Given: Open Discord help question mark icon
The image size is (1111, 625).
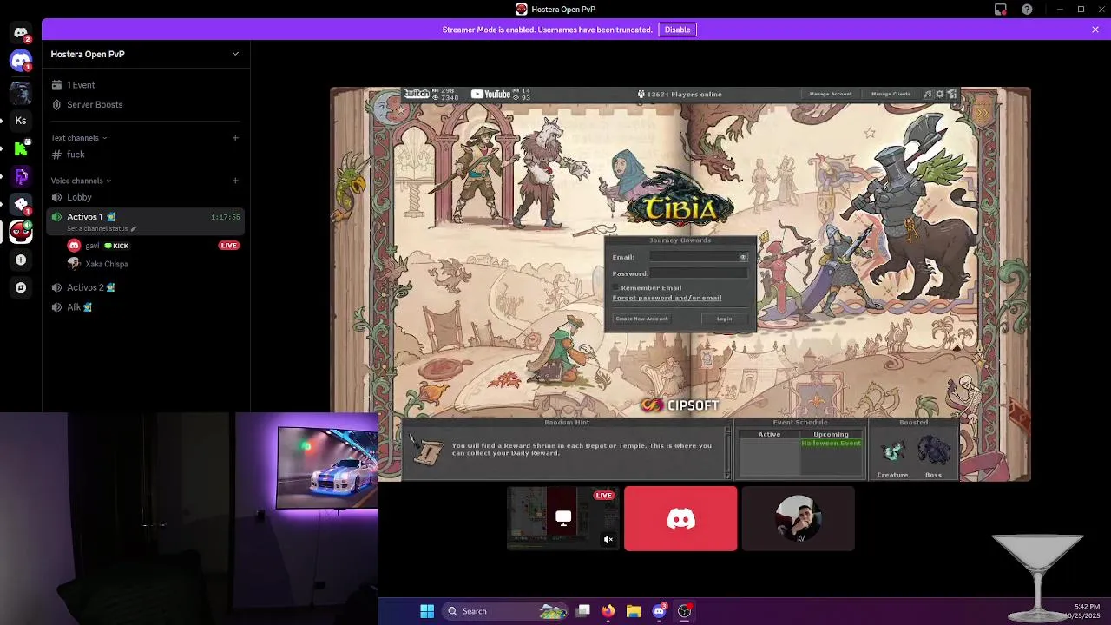Looking at the screenshot, I should pyautogui.click(x=1028, y=10).
